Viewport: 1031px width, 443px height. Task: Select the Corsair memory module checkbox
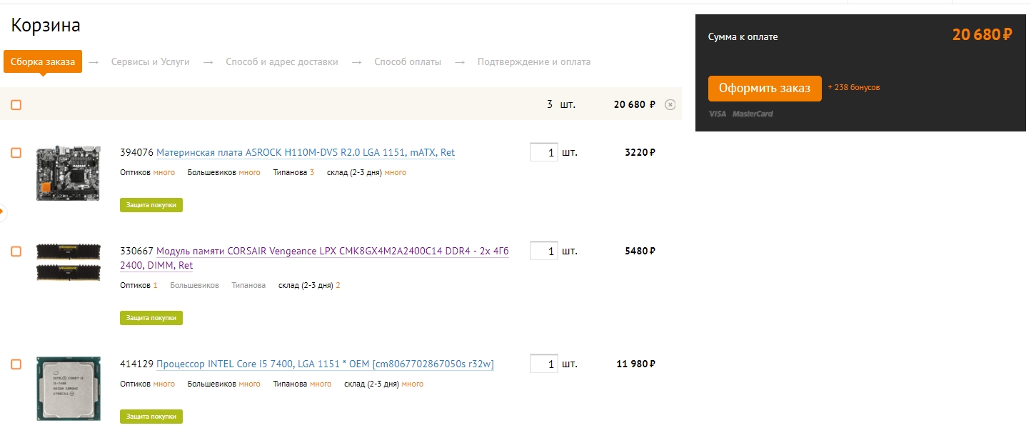click(x=16, y=252)
